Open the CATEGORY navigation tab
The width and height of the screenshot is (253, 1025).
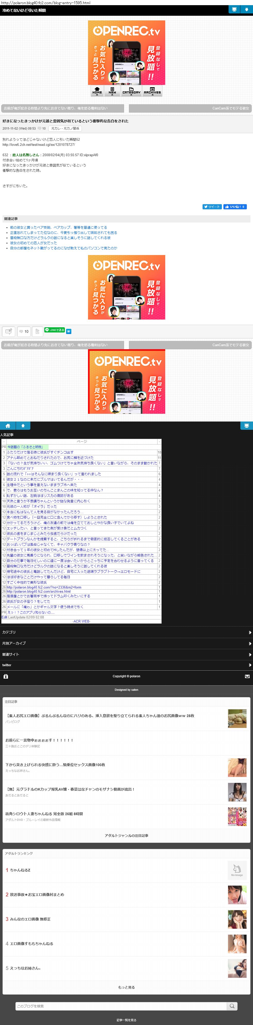coord(131,91)
